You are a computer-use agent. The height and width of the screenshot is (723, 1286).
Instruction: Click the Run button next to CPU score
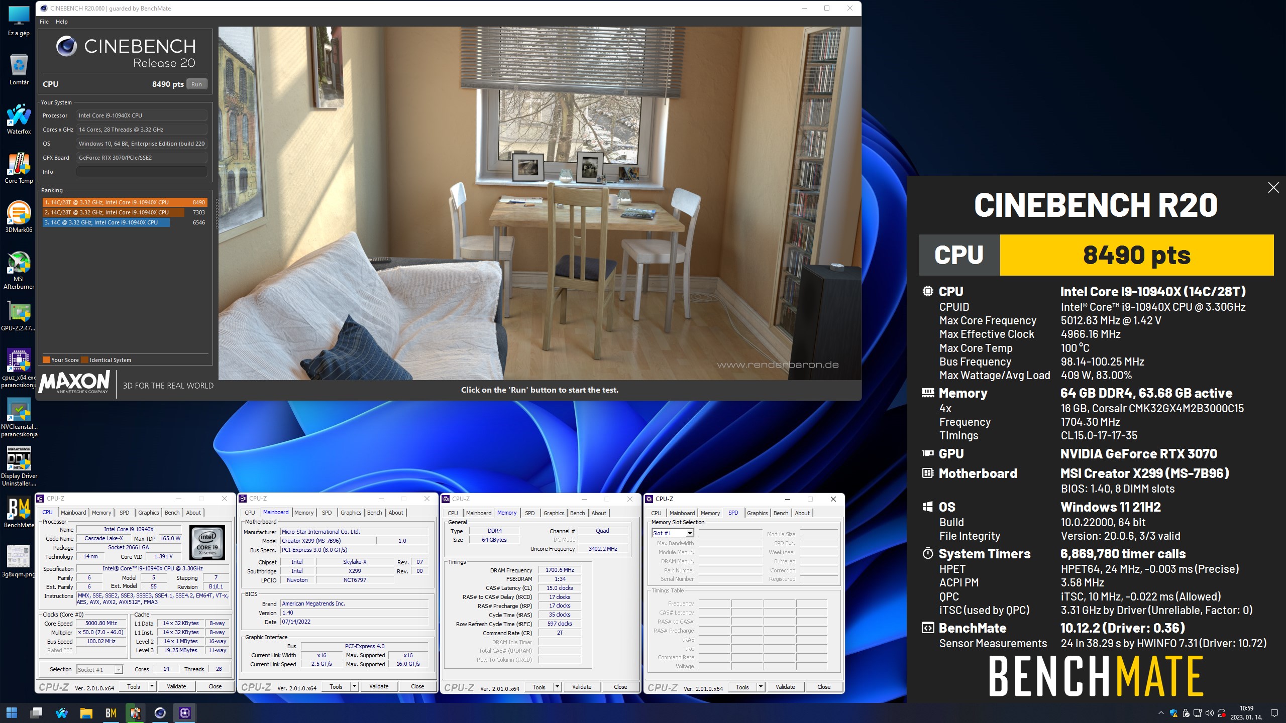point(196,84)
